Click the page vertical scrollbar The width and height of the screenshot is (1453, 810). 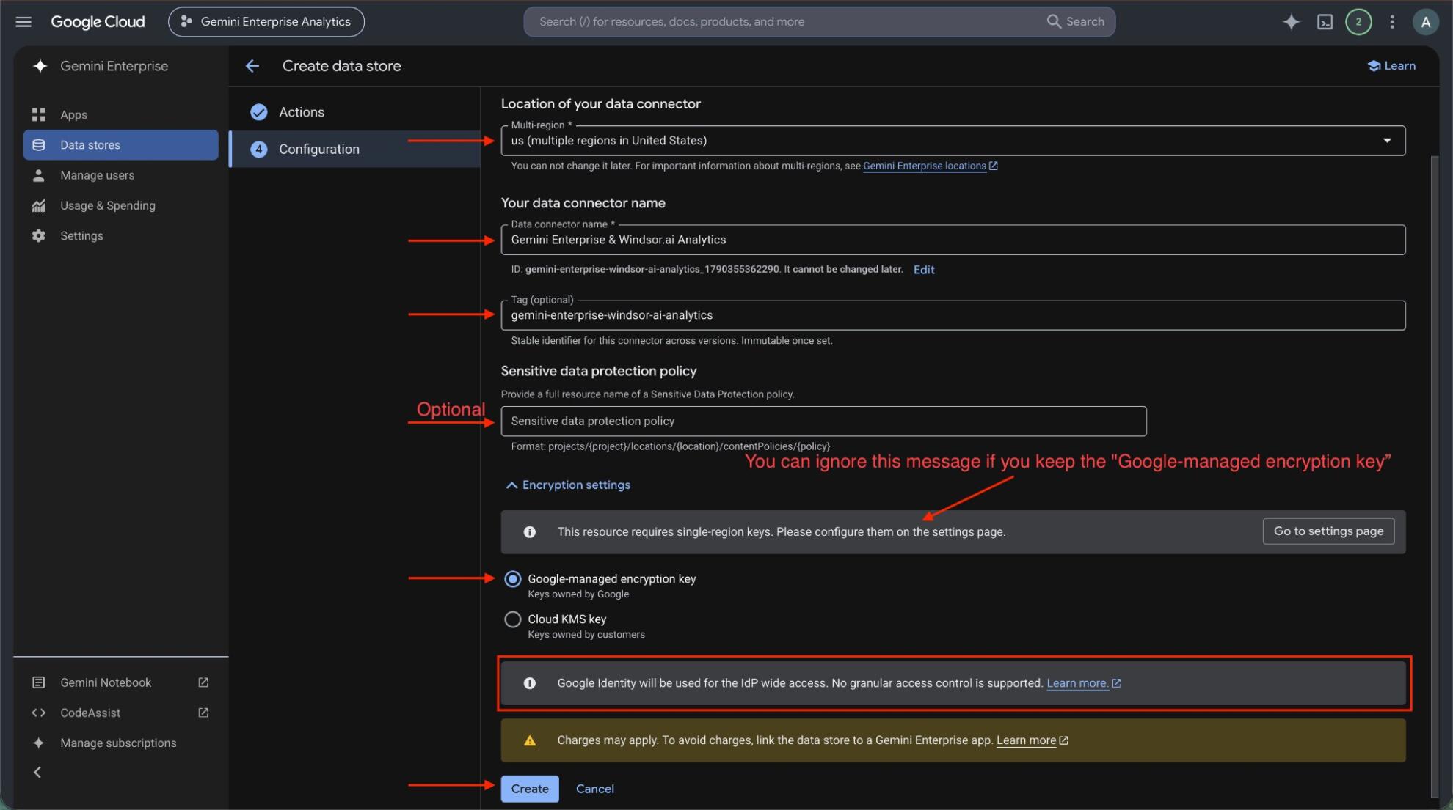click(x=1435, y=476)
